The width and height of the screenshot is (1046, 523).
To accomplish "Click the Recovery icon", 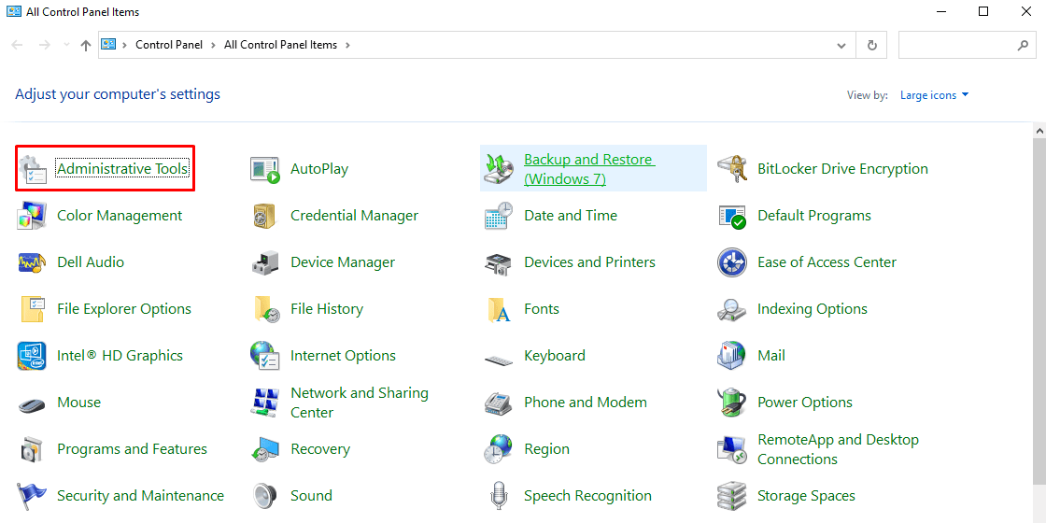I will pos(265,449).
